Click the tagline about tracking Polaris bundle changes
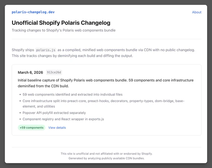The height and width of the screenshot is (168, 212). click(64, 30)
